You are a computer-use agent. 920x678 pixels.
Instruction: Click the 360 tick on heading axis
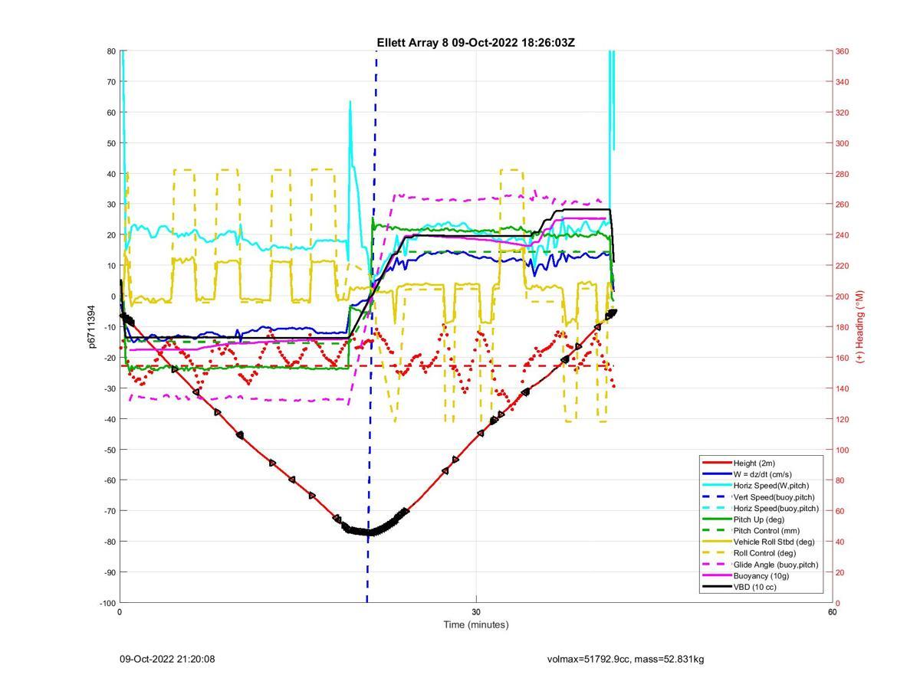pyautogui.click(x=842, y=51)
